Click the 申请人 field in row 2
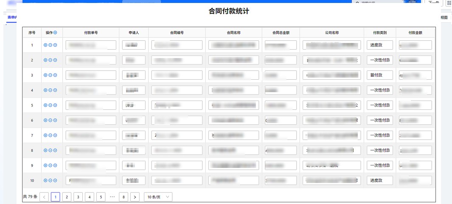 tap(134, 60)
